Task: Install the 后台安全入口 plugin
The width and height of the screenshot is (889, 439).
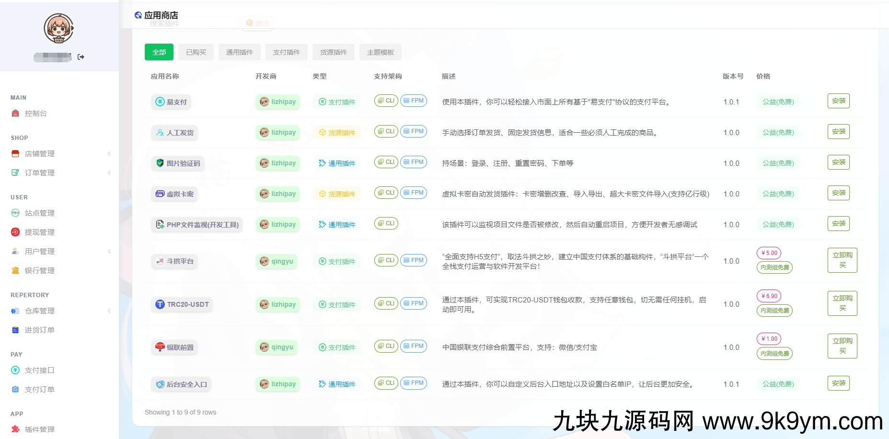Action: (838, 383)
